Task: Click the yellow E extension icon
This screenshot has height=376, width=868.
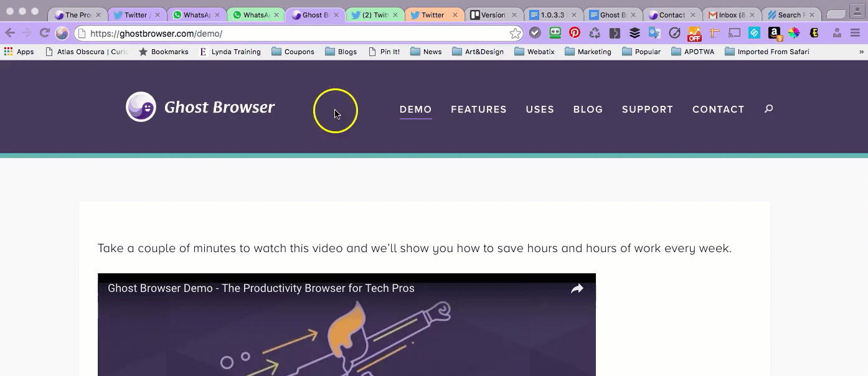Action: 814,33
